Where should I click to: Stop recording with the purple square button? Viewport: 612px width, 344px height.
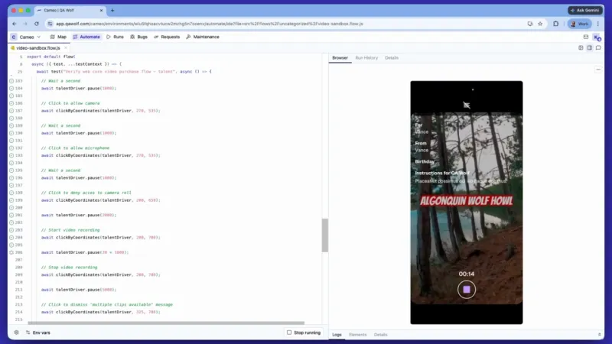[467, 290]
